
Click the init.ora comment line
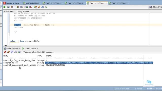click(19, 27)
